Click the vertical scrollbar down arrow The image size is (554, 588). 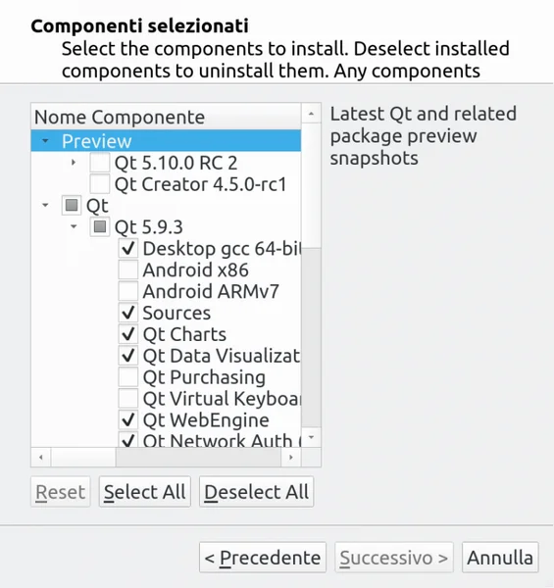pyautogui.click(x=312, y=437)
